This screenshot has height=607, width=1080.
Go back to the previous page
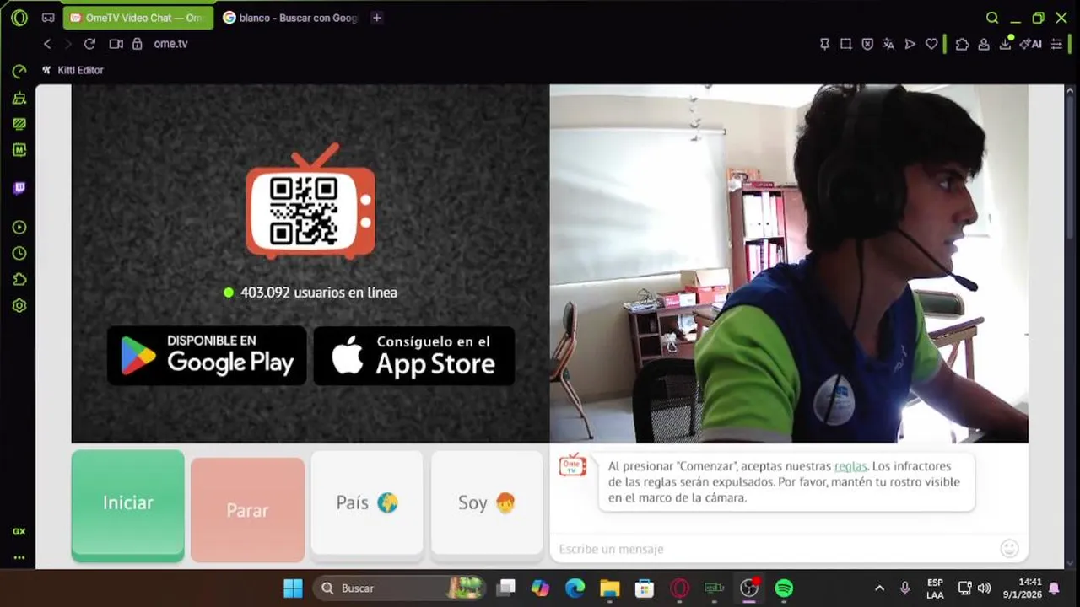click(47, 44)
